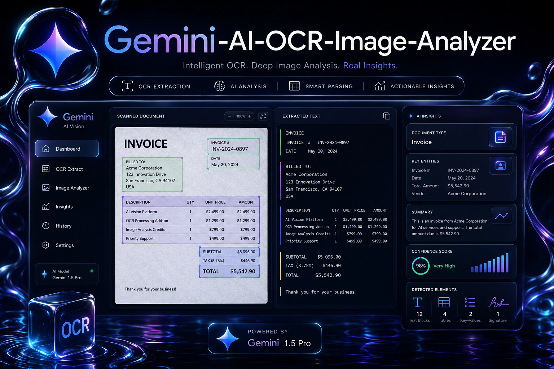554x369 pixels.
Task: Click the Key Entities contact card icon
Action: coord(501,166)
